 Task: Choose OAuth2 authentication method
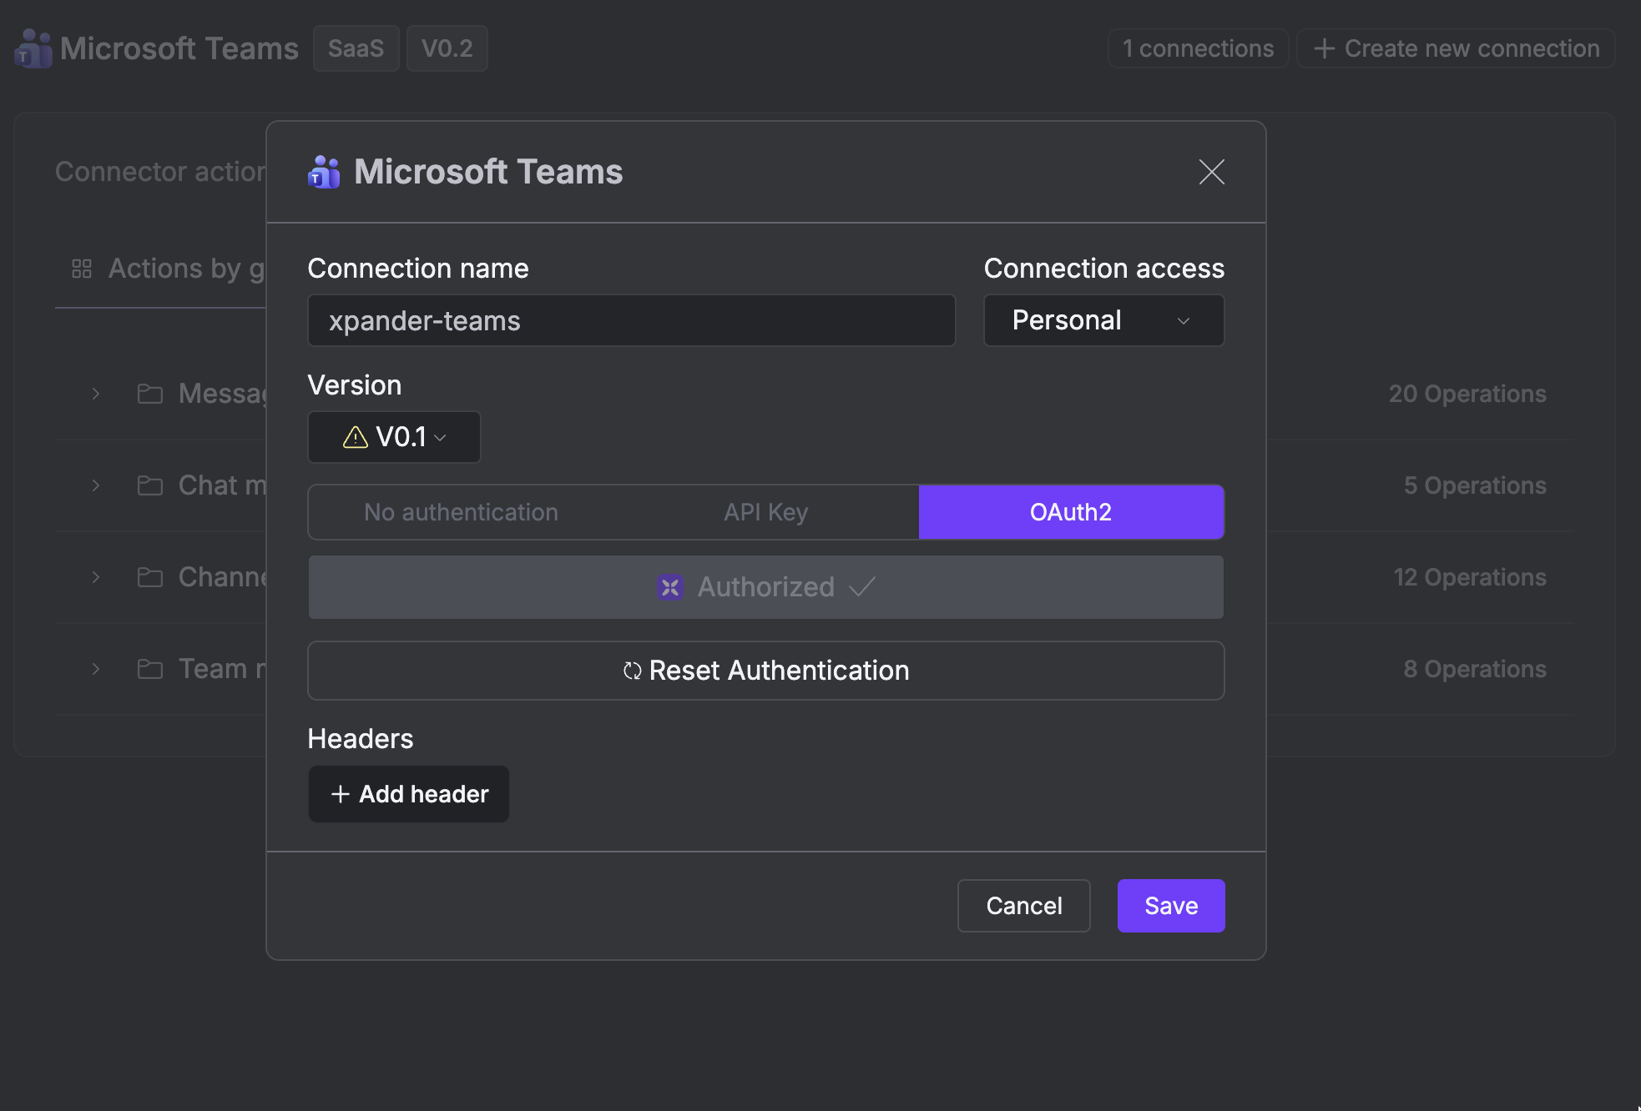pos(1071,512)
